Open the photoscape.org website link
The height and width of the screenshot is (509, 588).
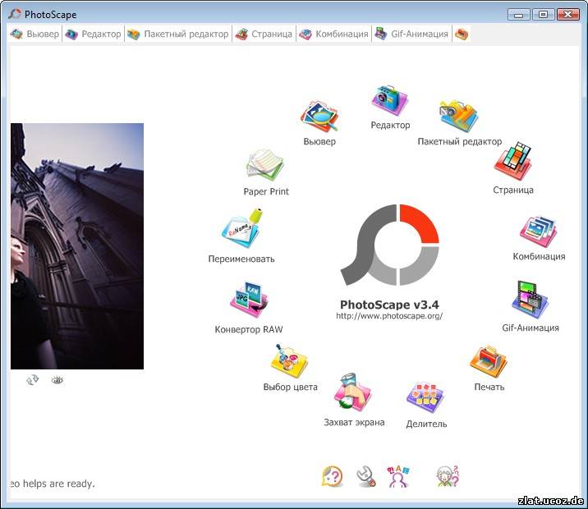[389, 316]
